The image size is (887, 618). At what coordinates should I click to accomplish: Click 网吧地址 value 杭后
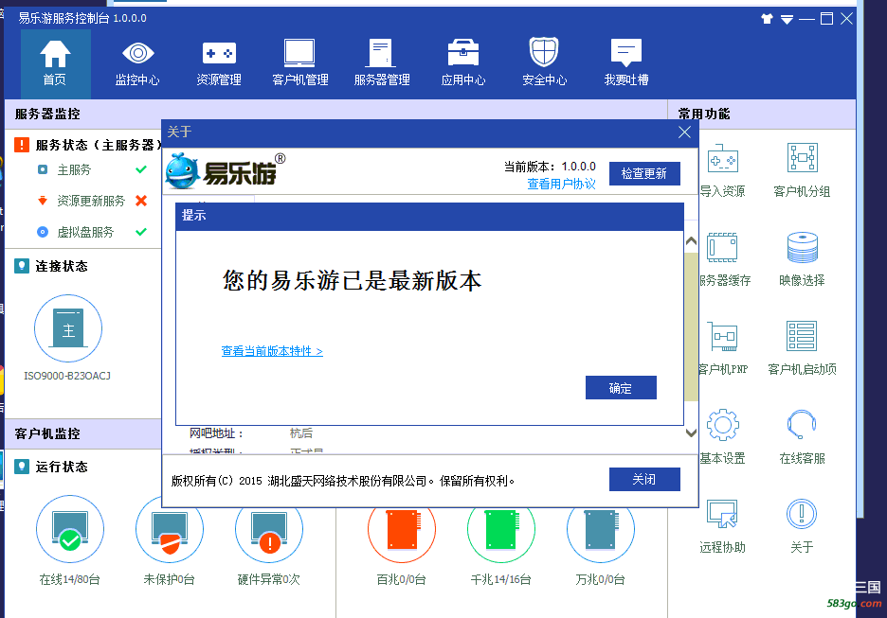[x=301, y=433]
